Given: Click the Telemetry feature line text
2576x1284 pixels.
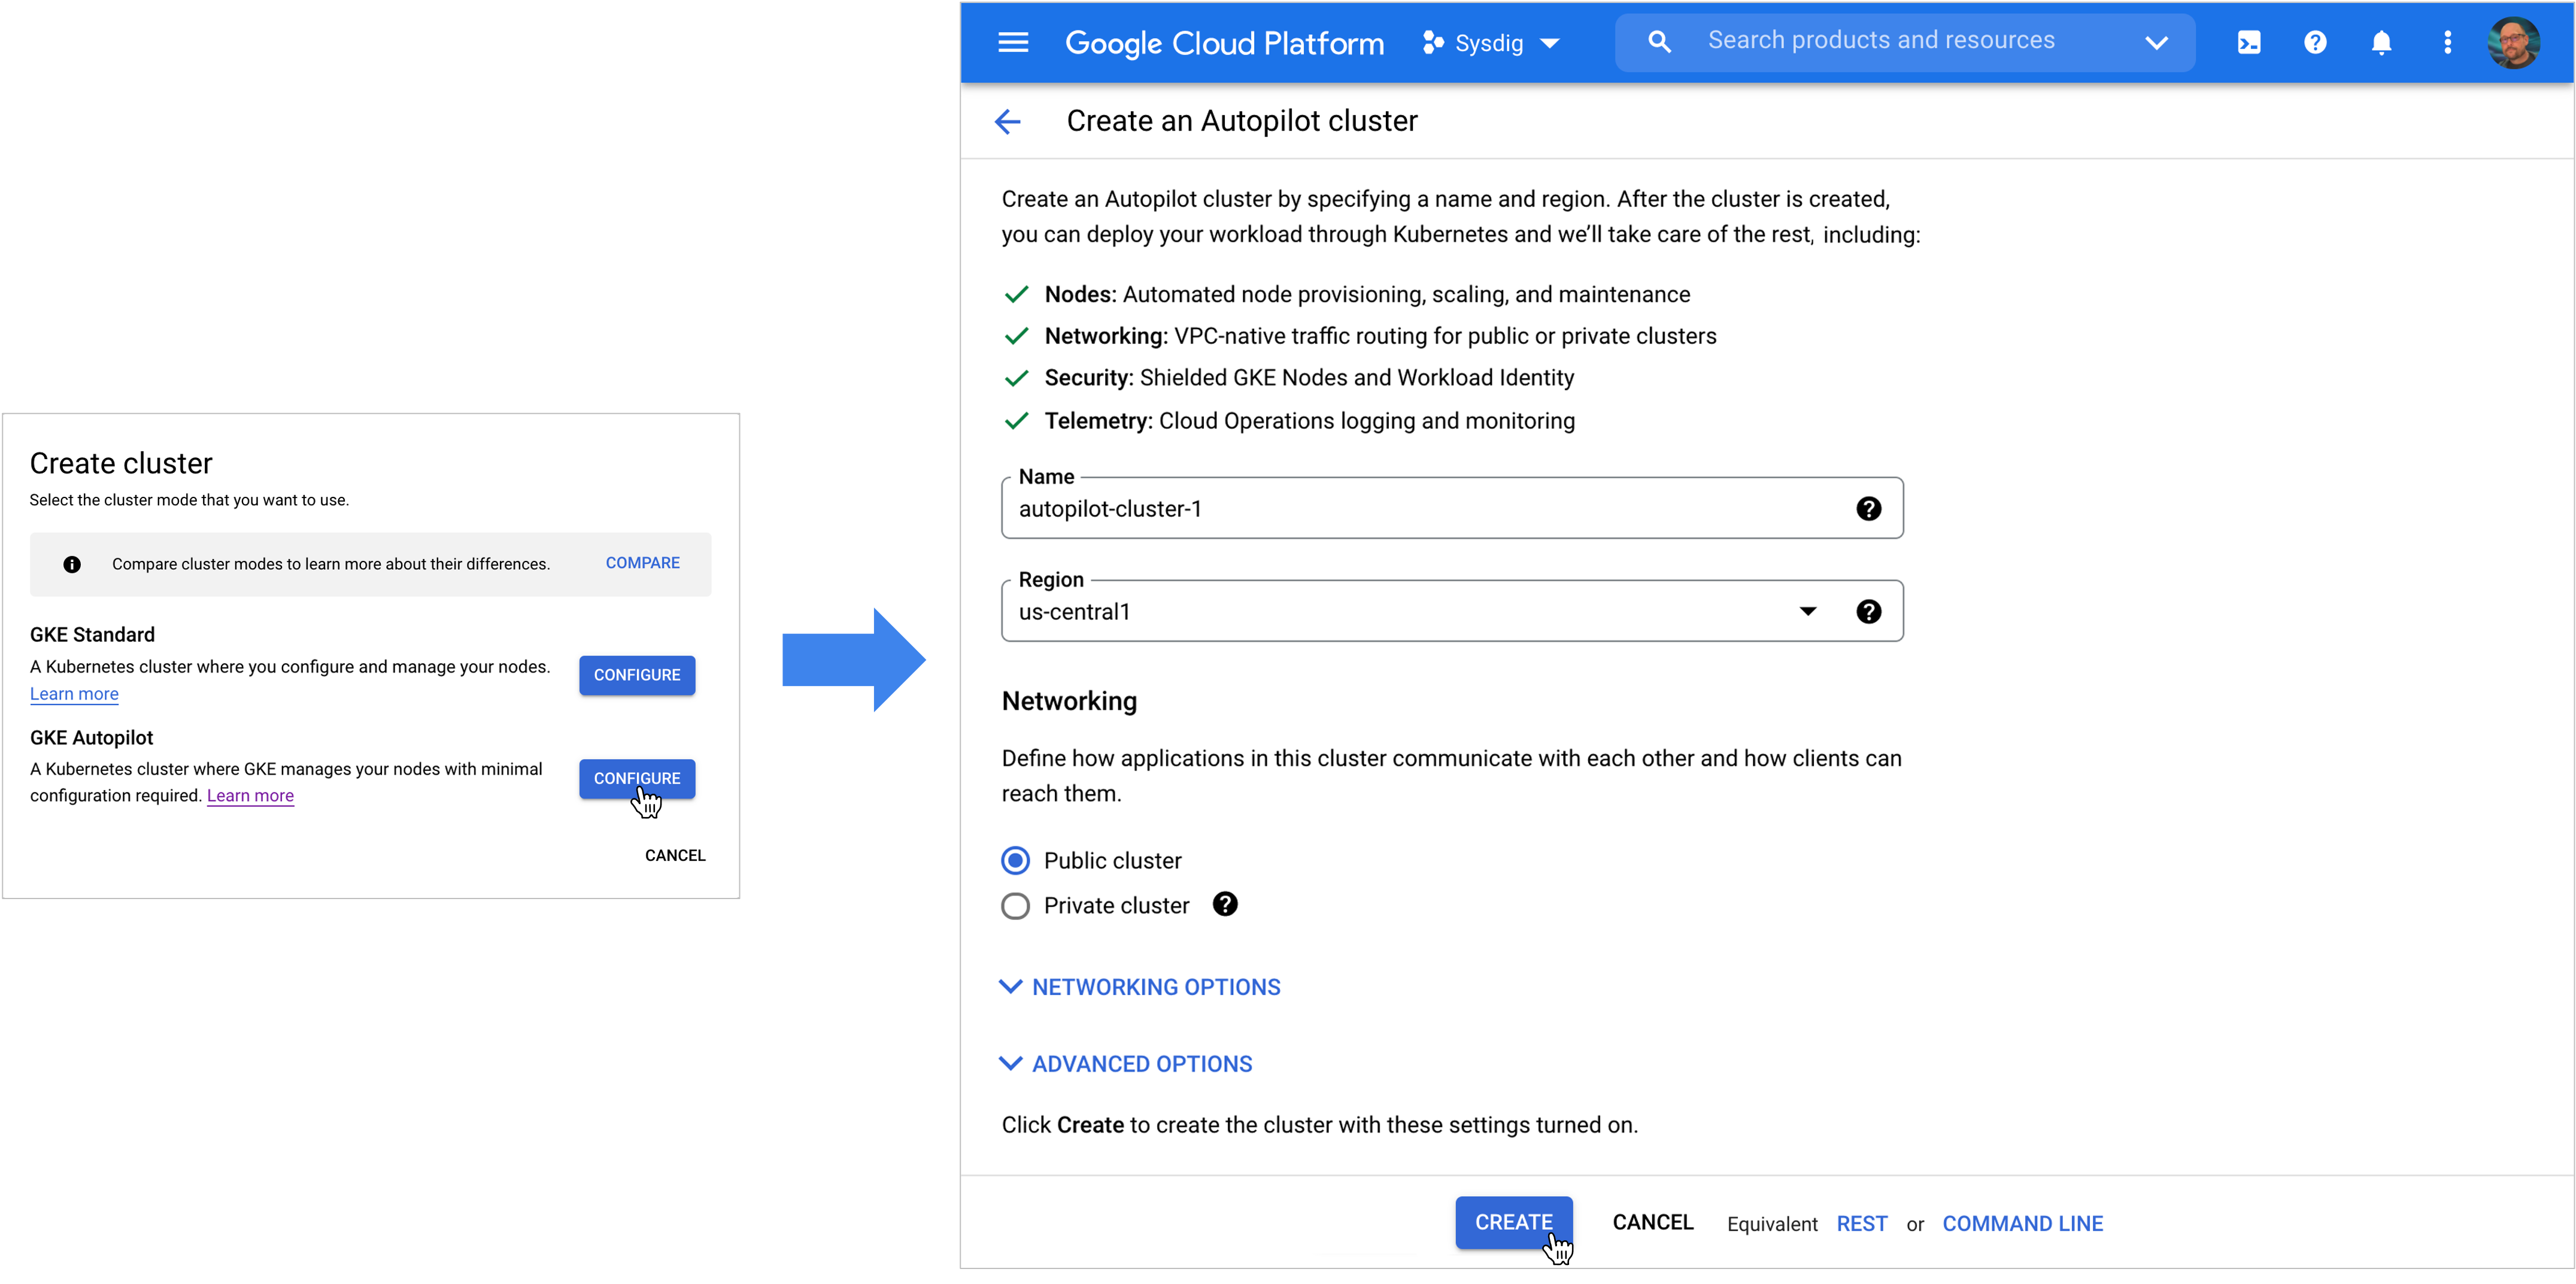Looking at the screenshot, I should 1309,421.
